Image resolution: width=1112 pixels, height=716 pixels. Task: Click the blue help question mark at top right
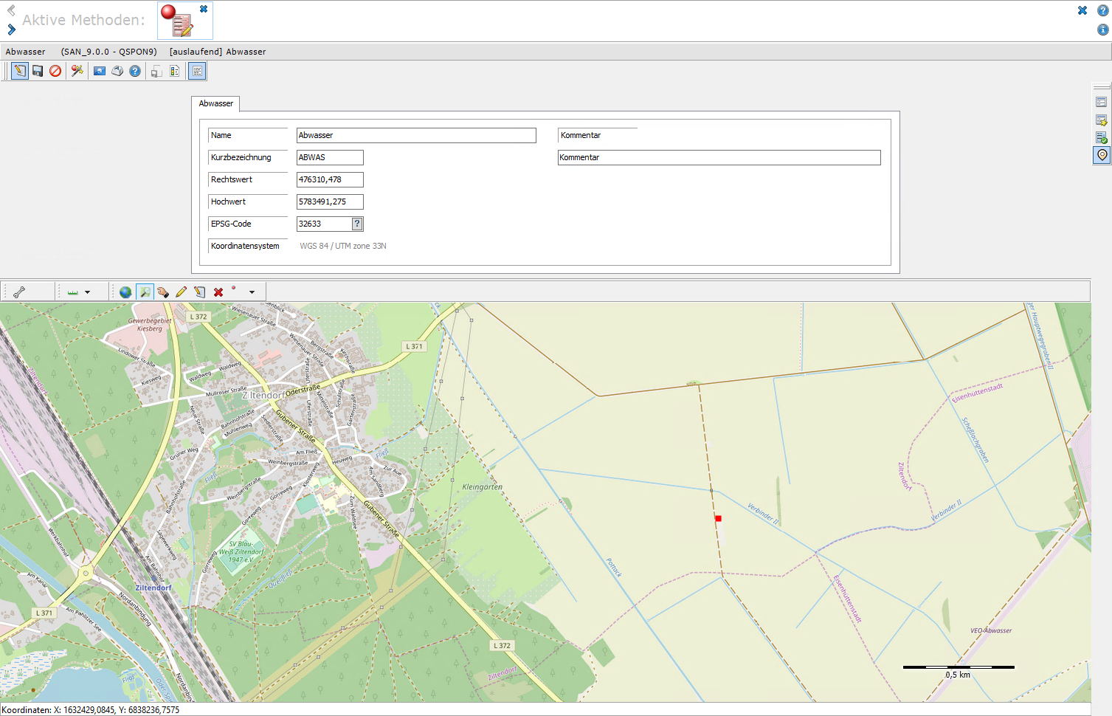click(x=1102, y=10)
